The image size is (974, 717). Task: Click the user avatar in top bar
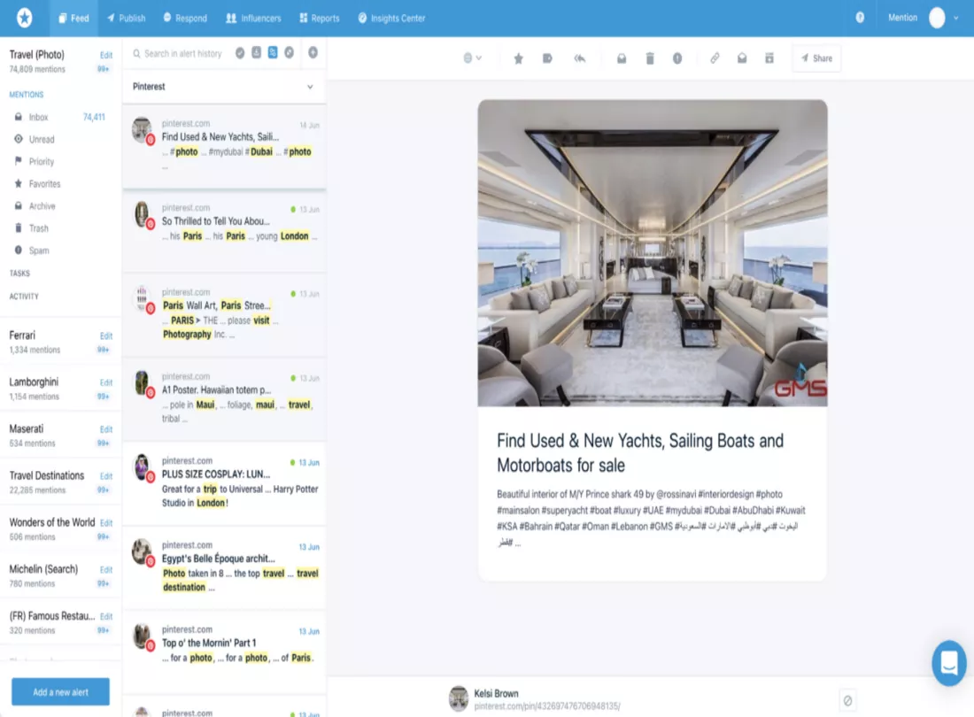[937, 18]
